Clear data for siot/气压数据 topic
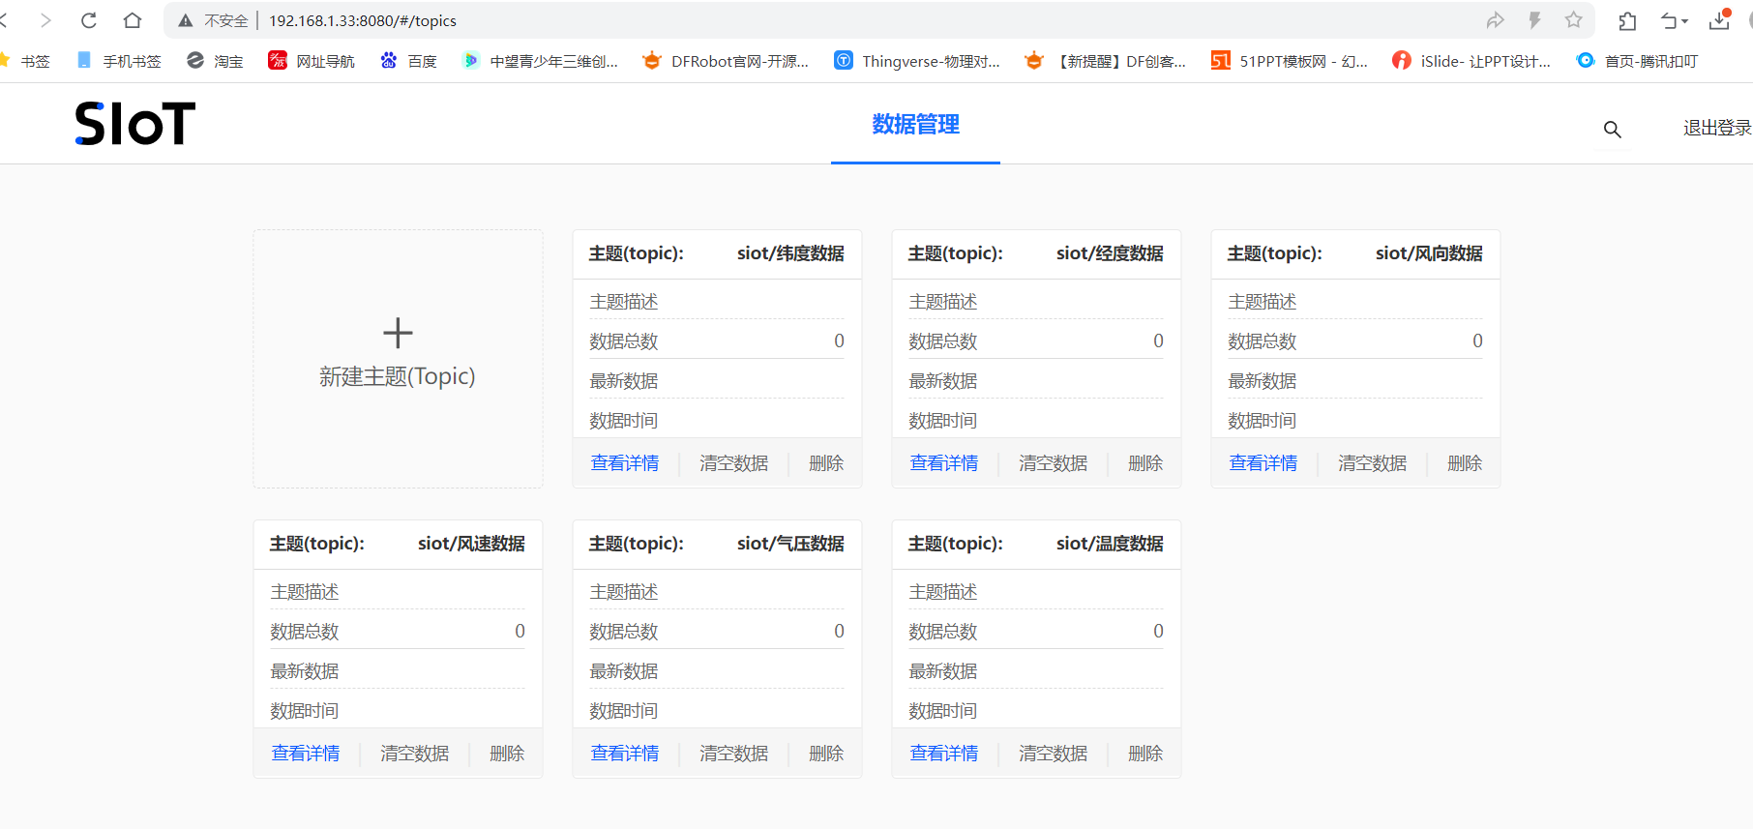This screenshot has height=829, width=1753. 734,754
